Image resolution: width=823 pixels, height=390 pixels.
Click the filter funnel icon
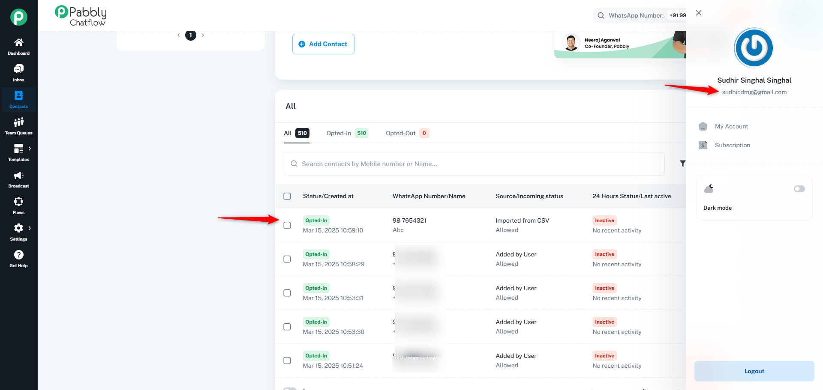pyautogui.click(x=682, y=164)
